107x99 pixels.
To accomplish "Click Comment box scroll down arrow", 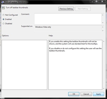I will [x=103, y=23].
